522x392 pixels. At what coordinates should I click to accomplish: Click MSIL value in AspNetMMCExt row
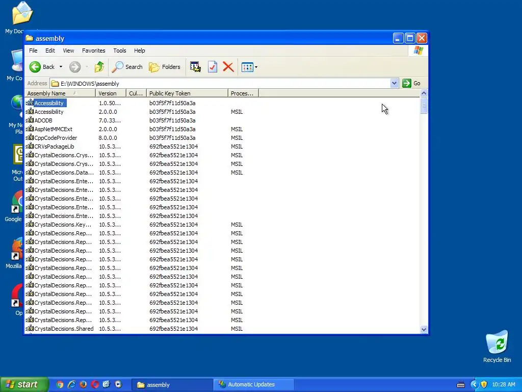tap(237, 129)
